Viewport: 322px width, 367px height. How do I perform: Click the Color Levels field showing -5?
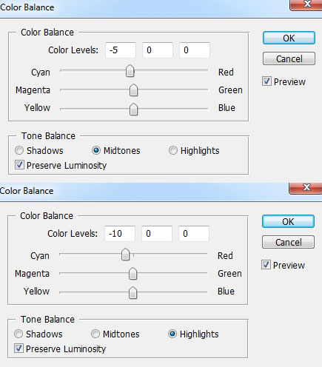(121, 50)
